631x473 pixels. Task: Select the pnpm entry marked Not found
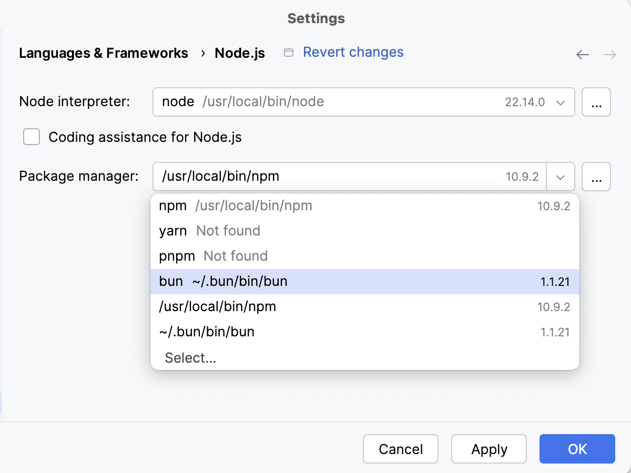tap(213, 256)
